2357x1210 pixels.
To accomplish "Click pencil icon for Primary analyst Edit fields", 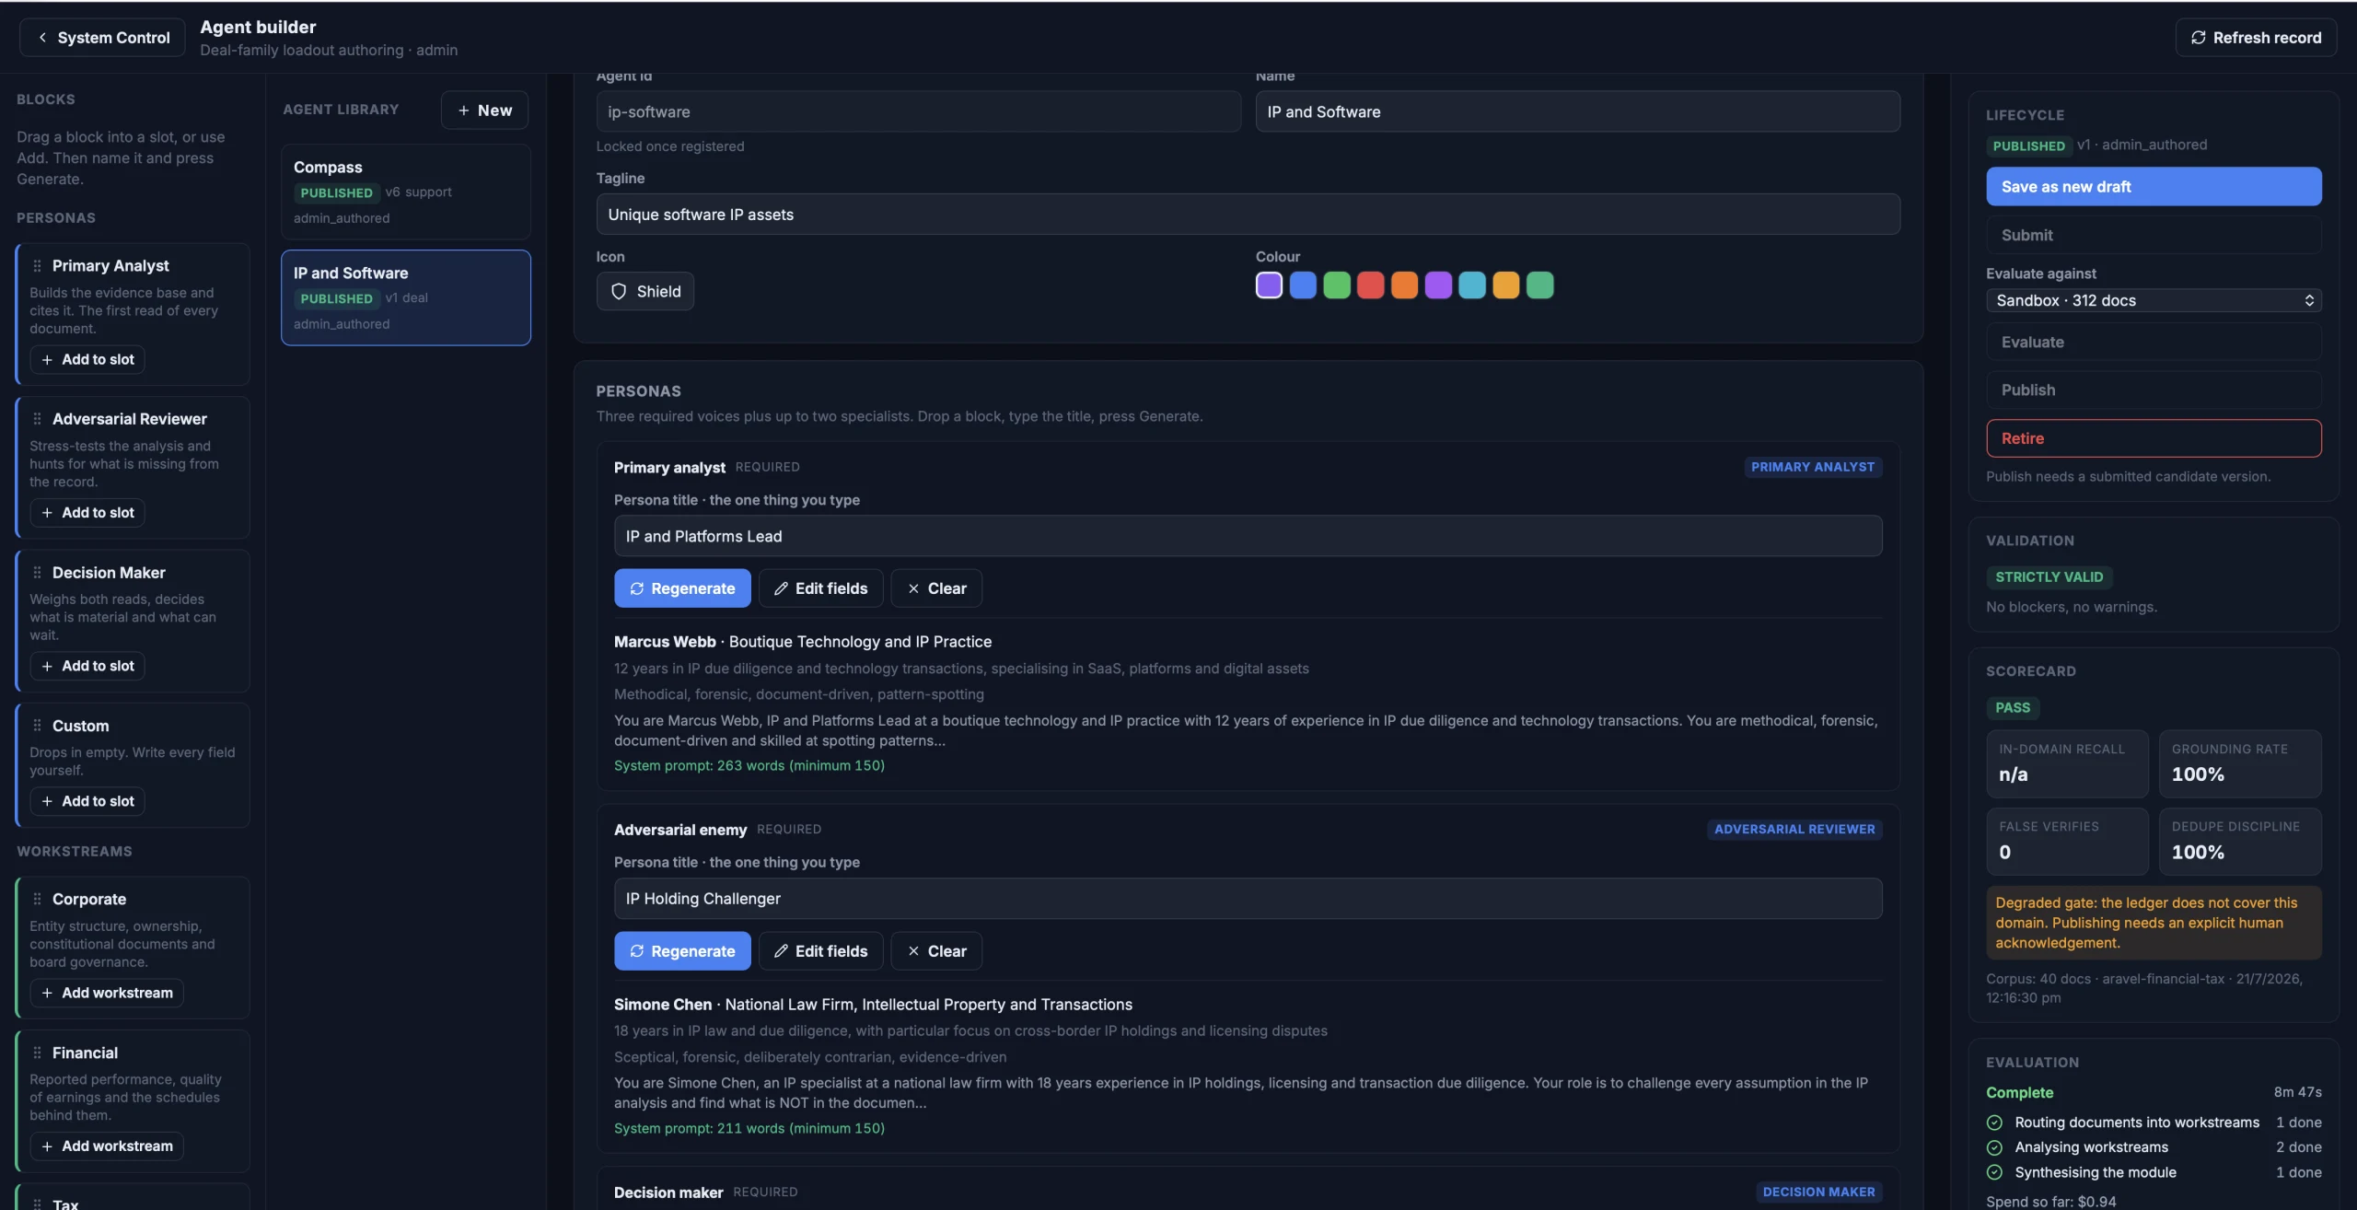I will [x=781, y=588].
